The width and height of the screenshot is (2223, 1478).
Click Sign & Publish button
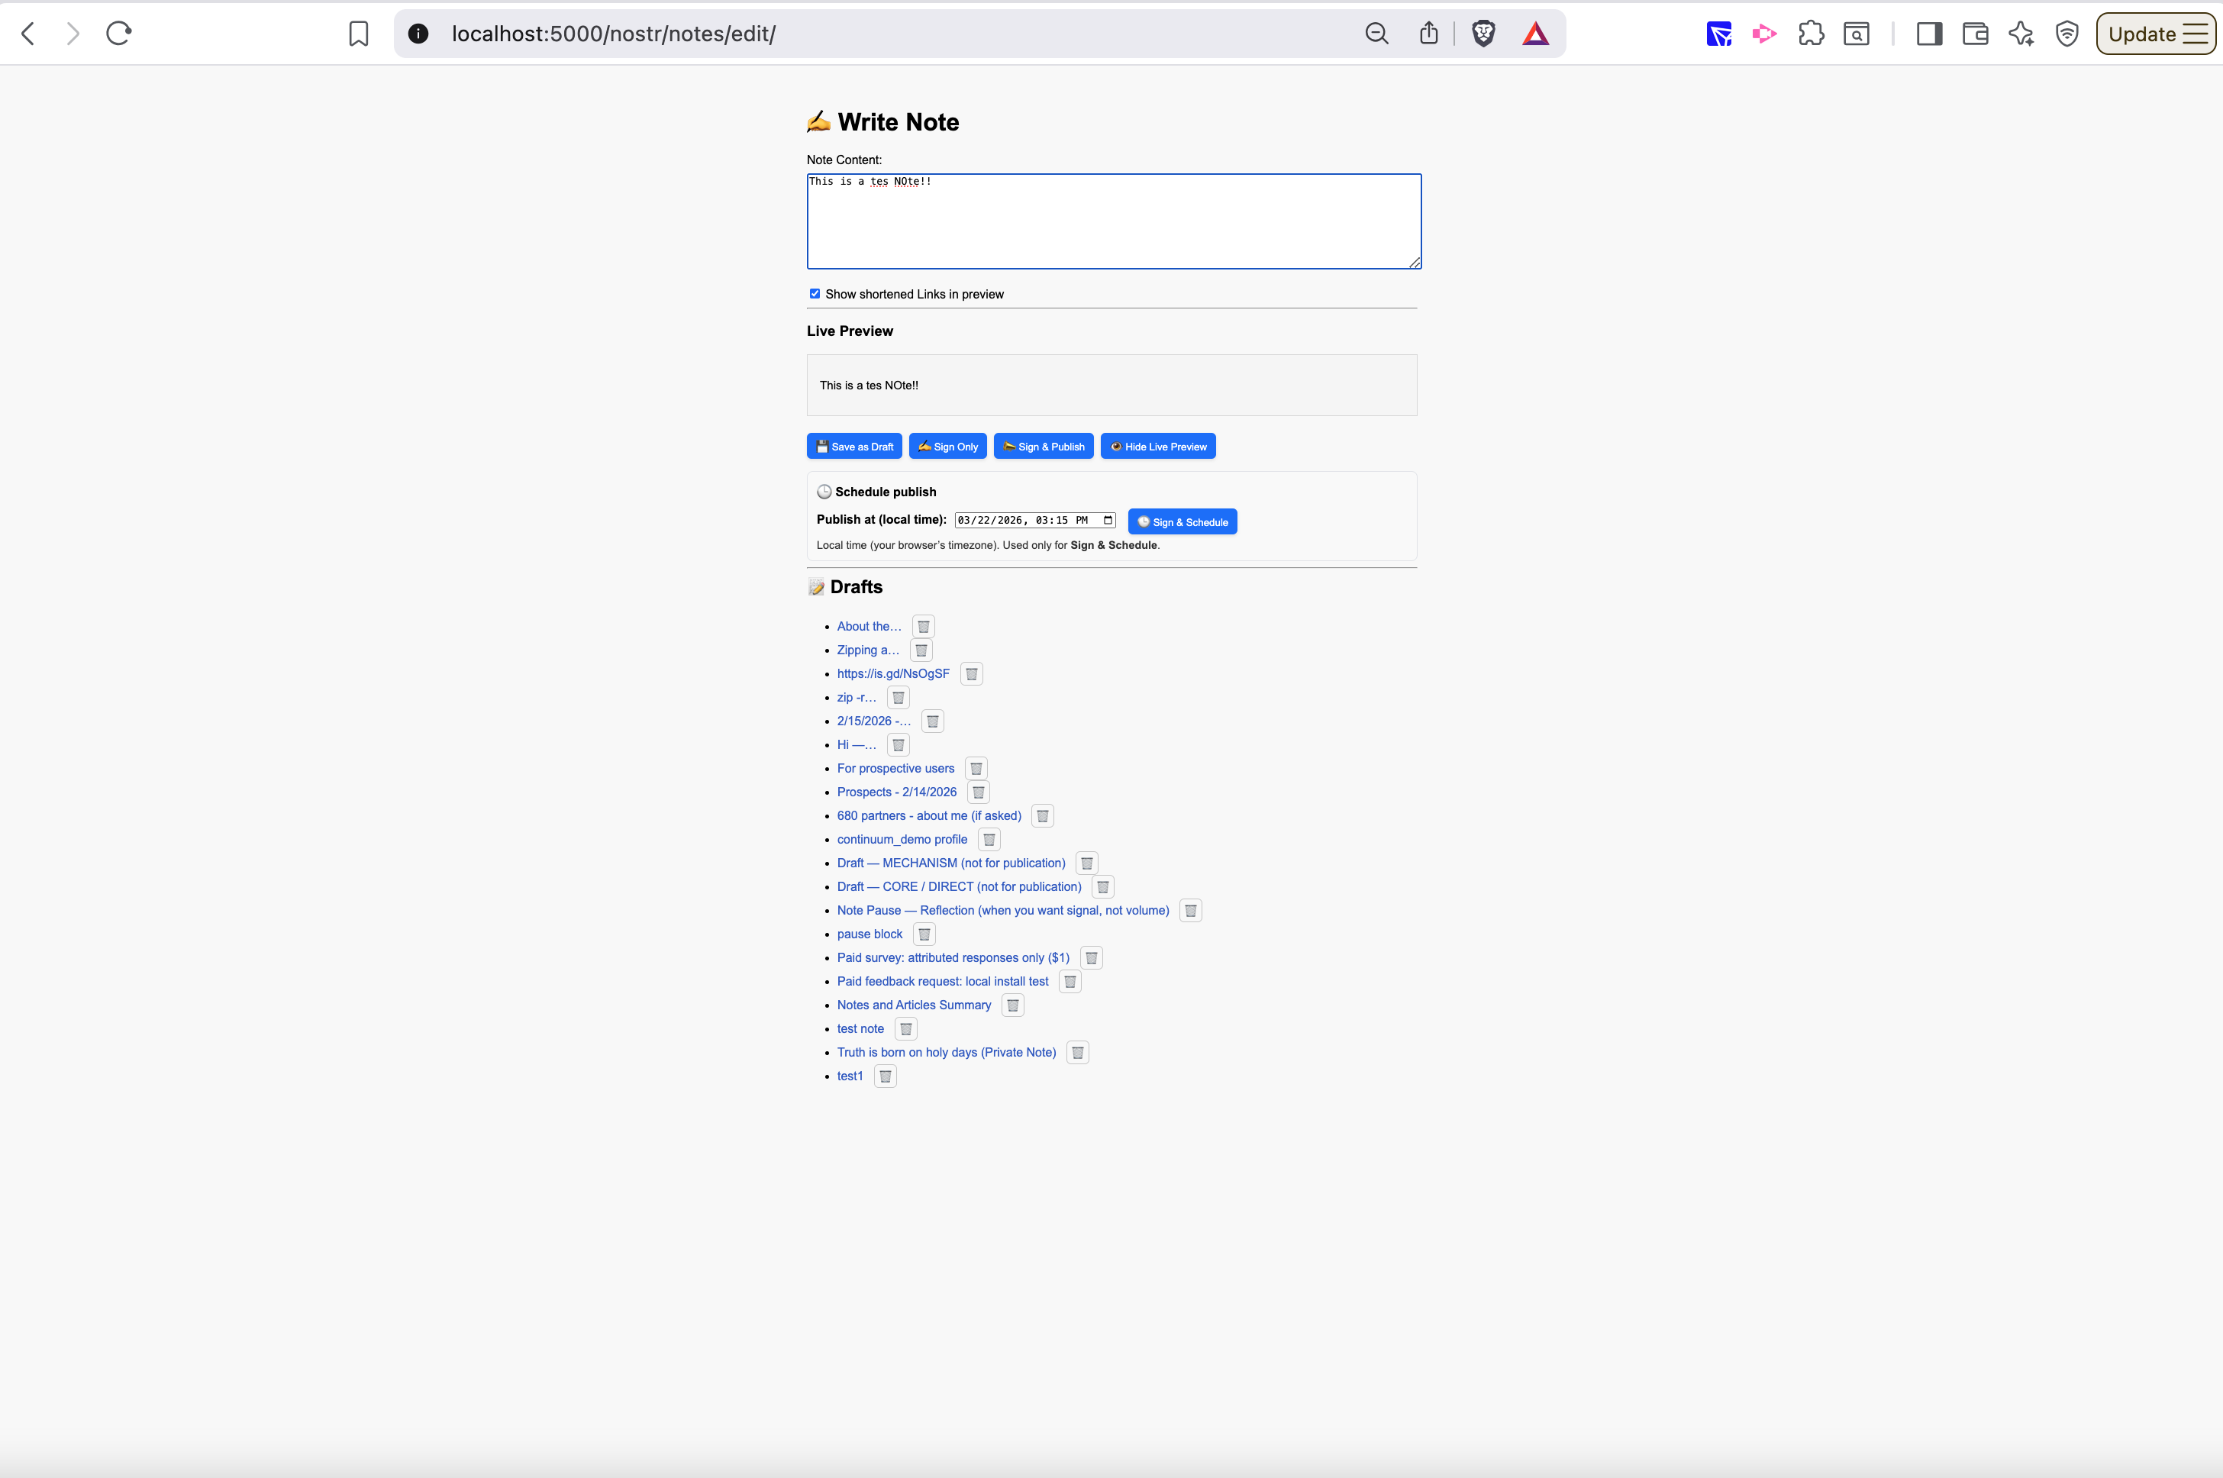click(x=1044, y=447)
